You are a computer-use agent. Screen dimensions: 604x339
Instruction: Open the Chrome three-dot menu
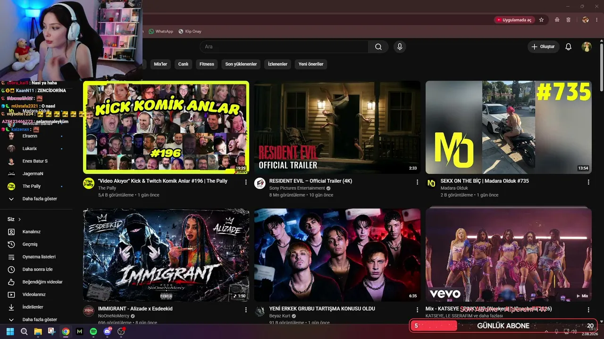pos(596,20)
